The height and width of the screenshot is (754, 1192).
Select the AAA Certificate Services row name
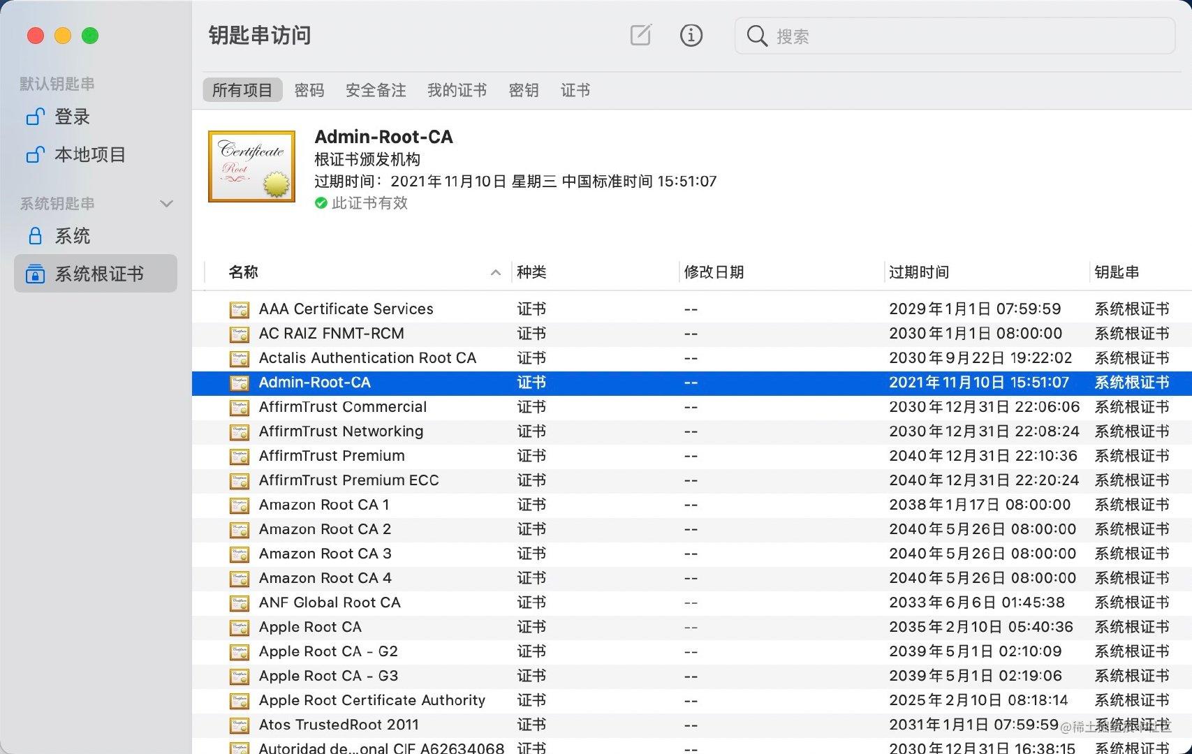tap(346, 309)
